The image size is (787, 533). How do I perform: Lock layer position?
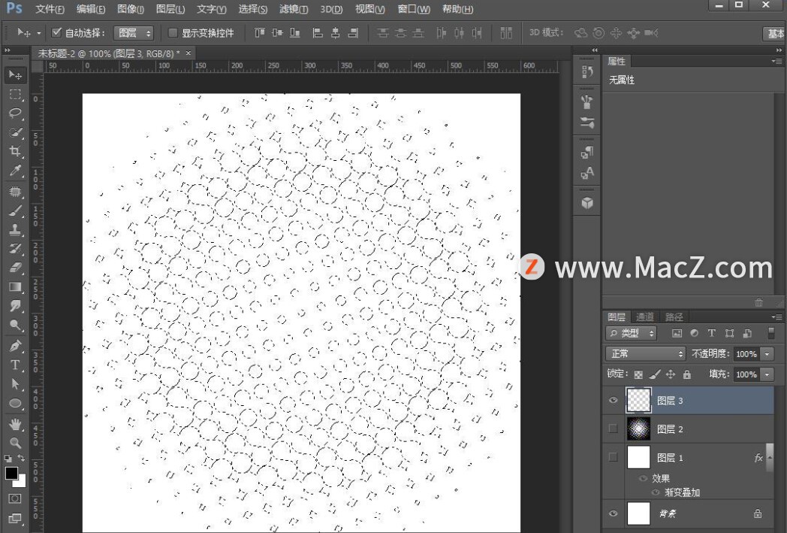[671, 374]
